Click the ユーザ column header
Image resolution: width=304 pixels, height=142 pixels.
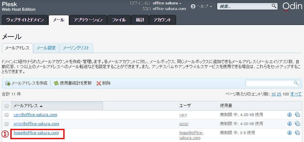point(185,106)
